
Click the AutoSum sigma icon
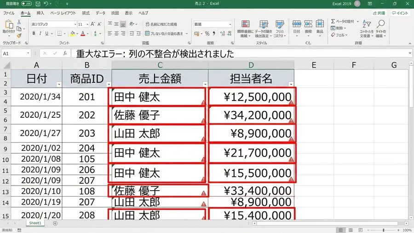[333, 21]
